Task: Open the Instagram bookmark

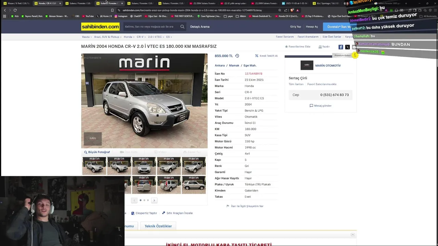Action: (x=121, y=16)
